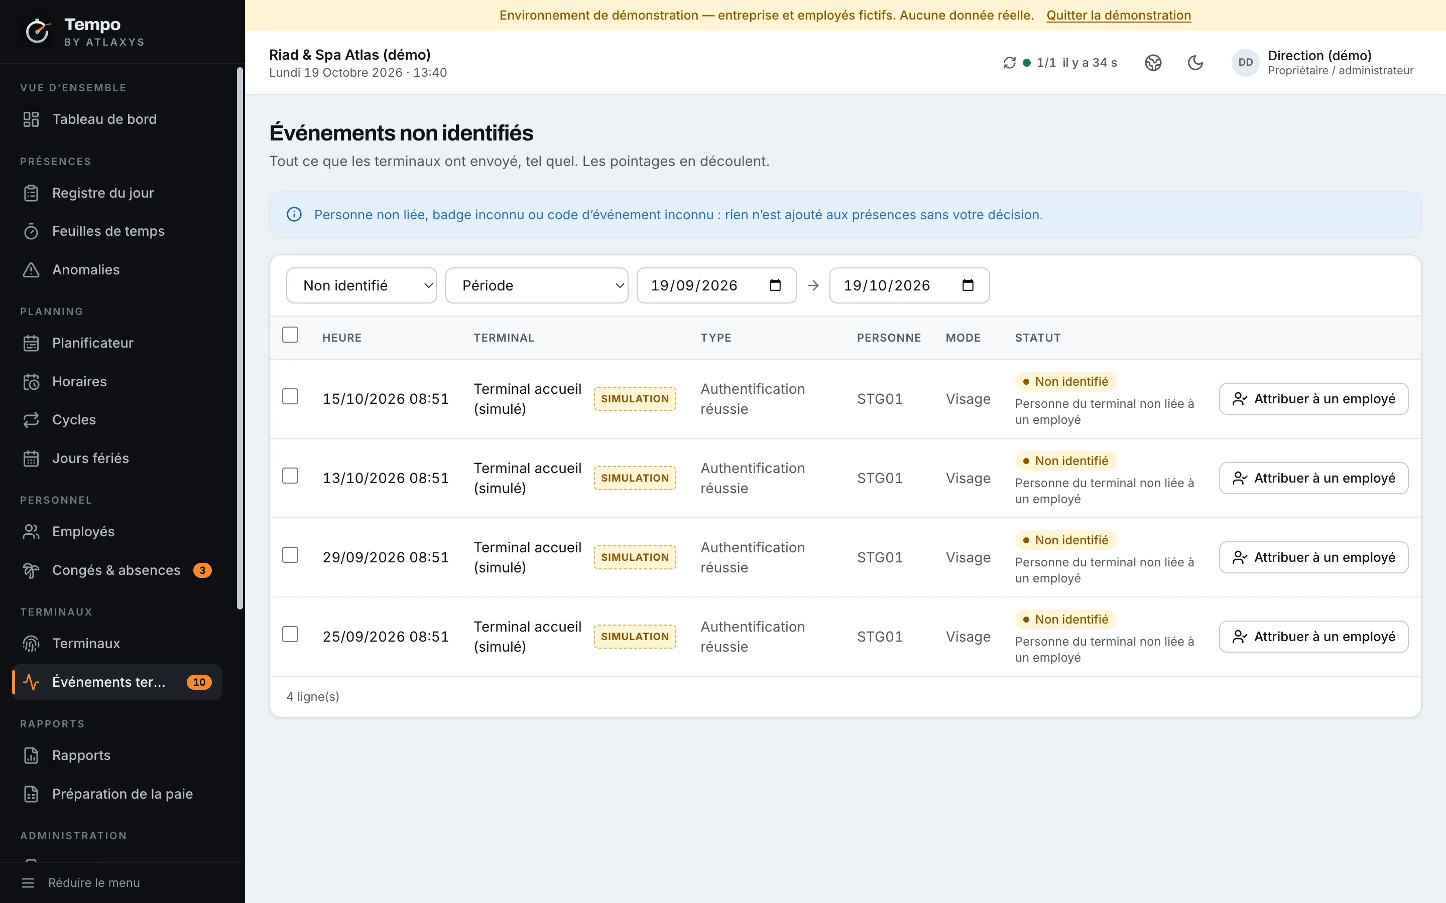Open the Période dropdown

(537, 285)
